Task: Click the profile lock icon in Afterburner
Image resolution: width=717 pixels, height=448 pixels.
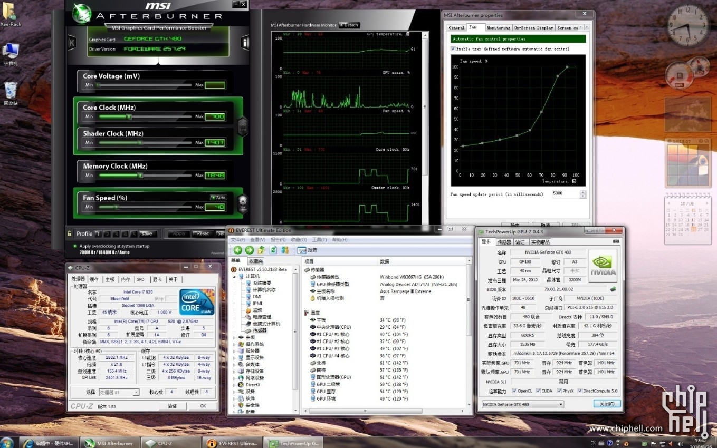Action: 70,233
